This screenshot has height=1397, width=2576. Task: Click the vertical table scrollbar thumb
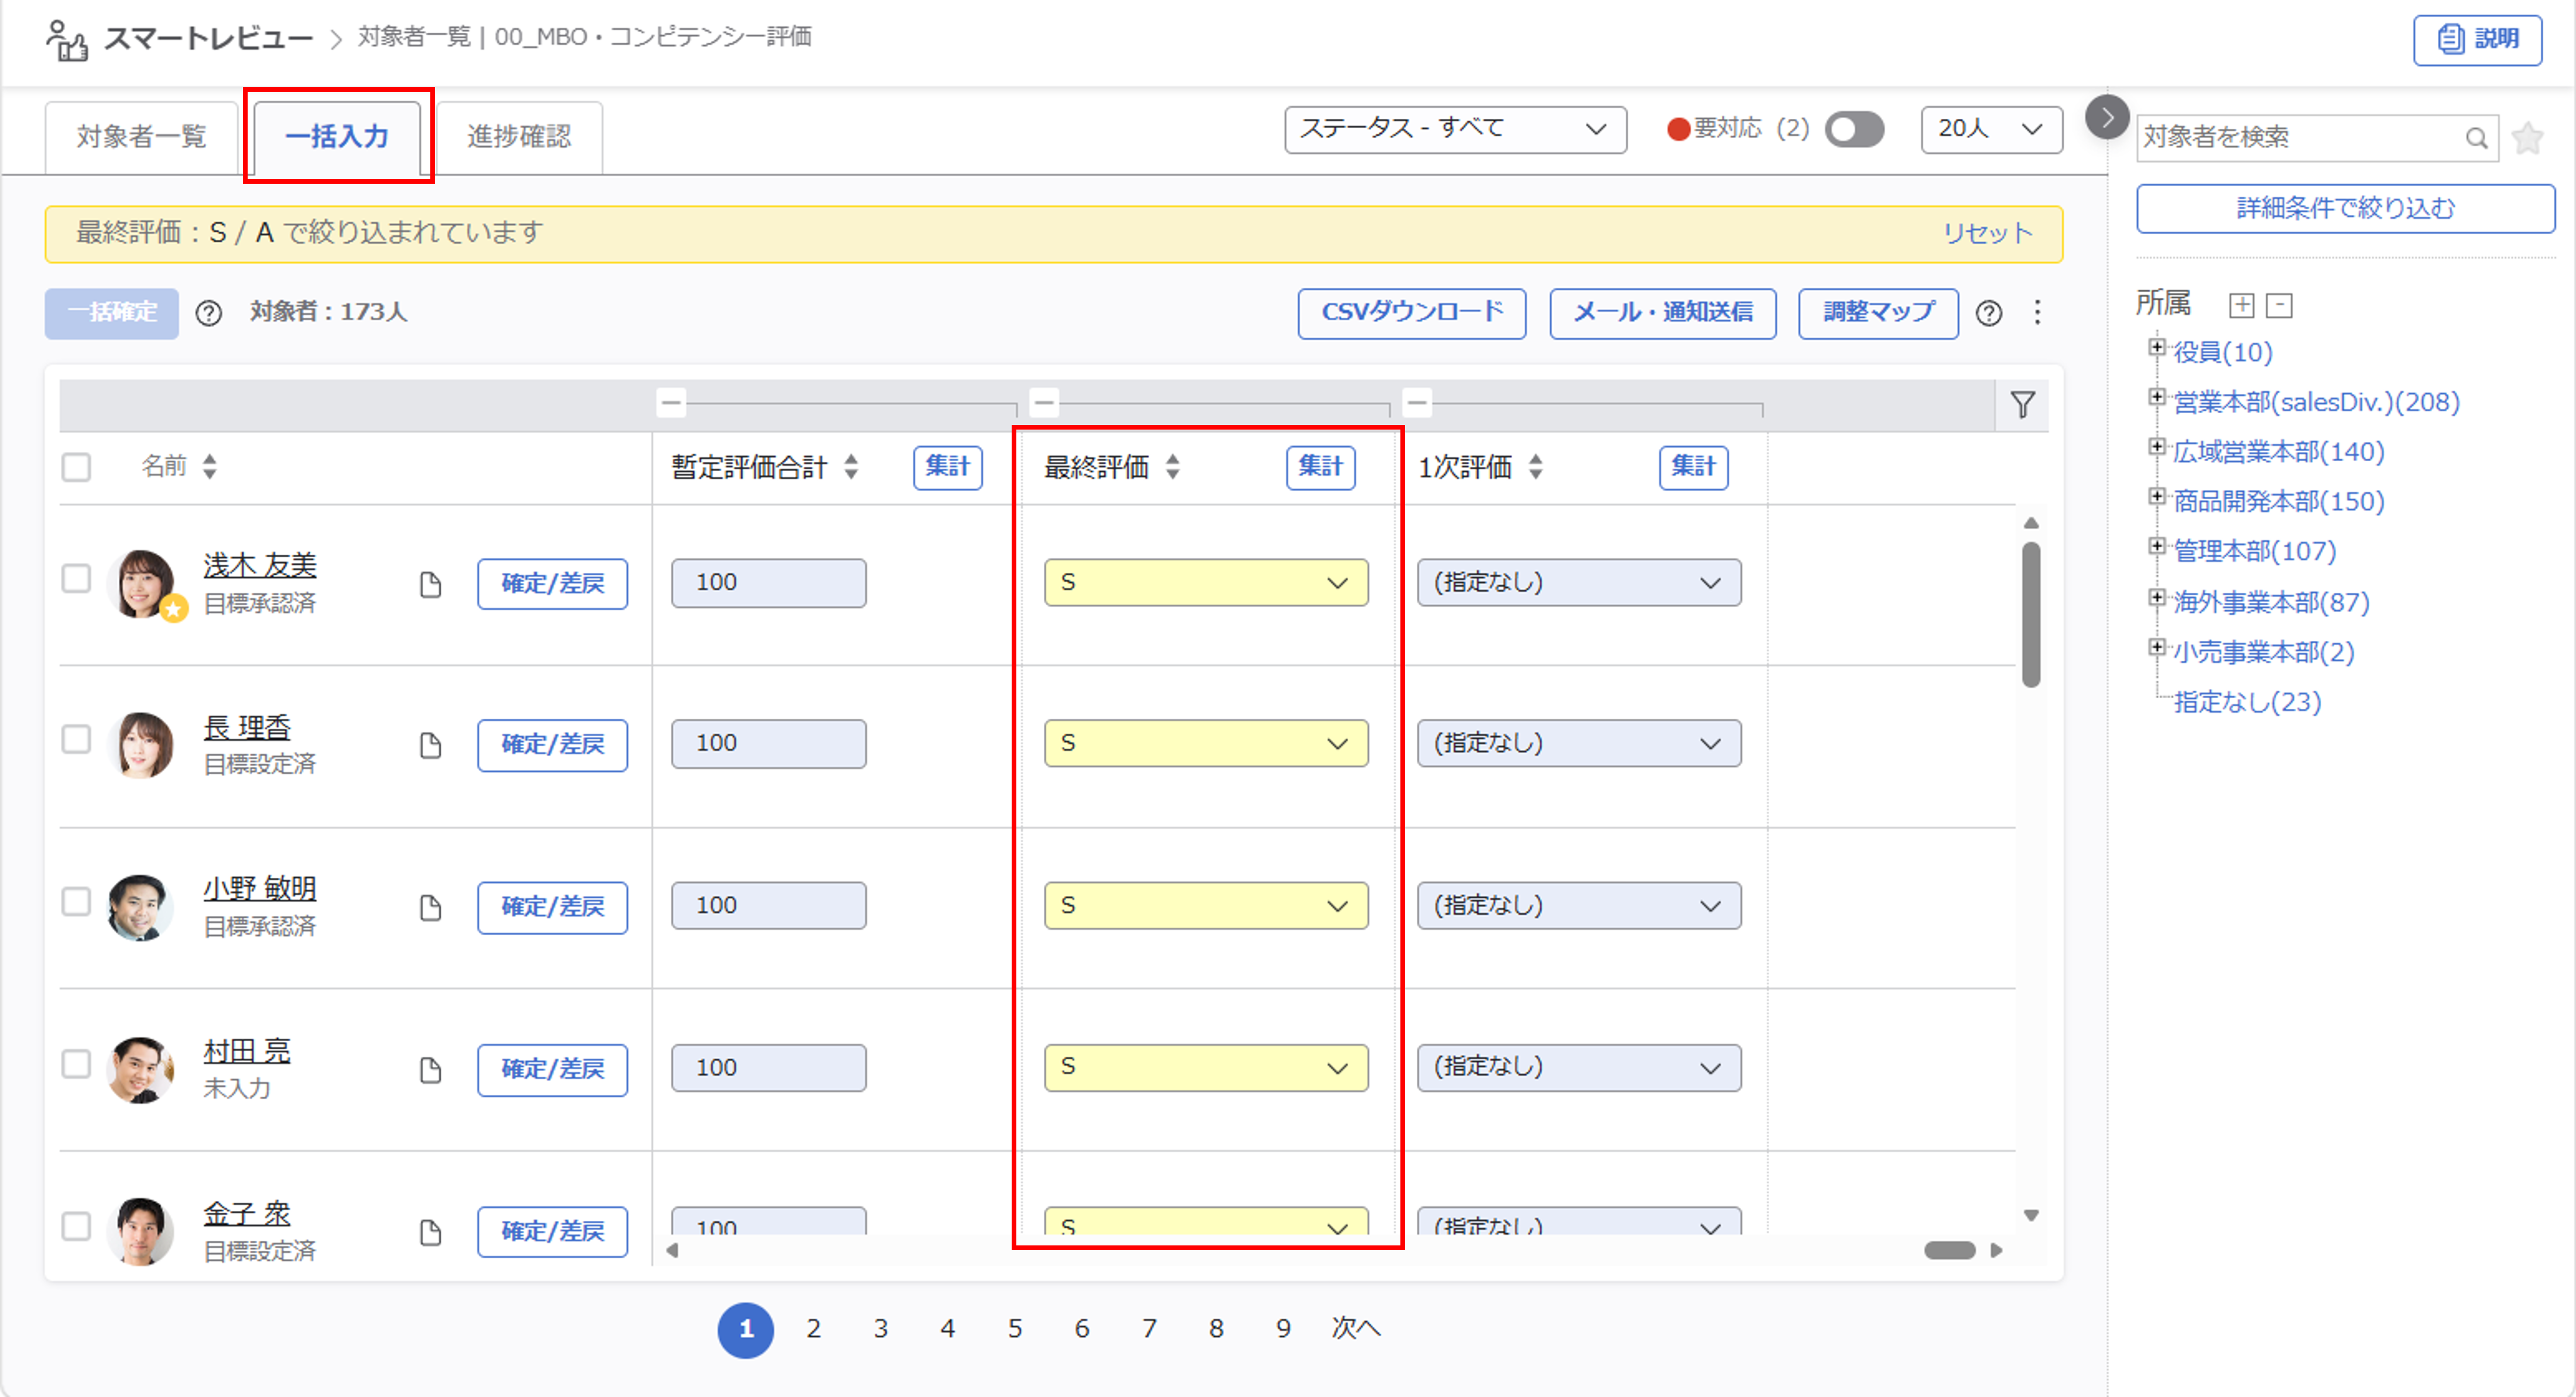(x=2030, y=614)
